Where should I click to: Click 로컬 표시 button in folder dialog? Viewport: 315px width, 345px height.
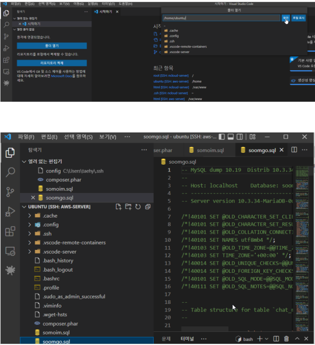tap(298, 18)
